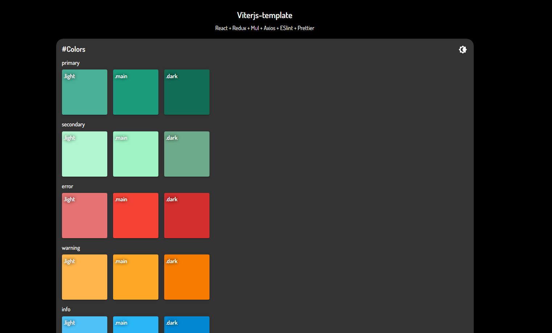Click the #Colors section heading
Screen dimensions: 552x333
click(x=74, y=49)
